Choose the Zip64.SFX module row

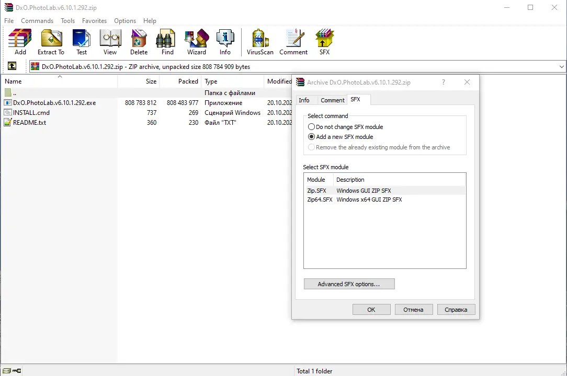385,199
